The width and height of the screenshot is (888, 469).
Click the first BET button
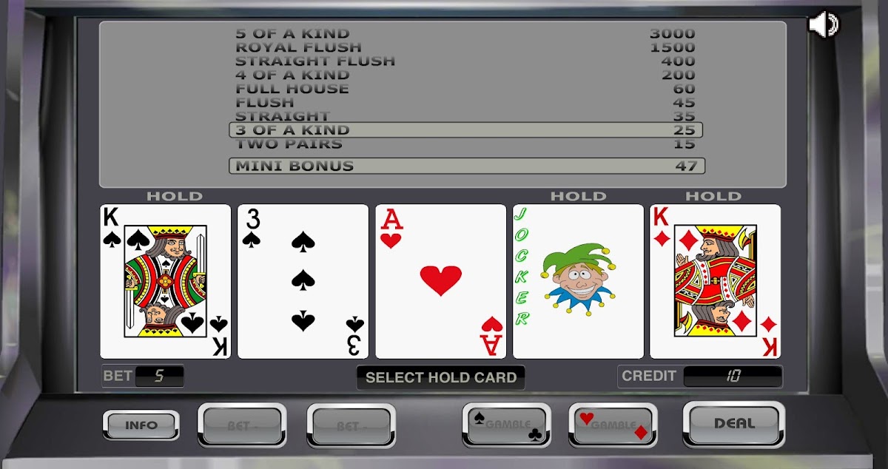pyautogui.click(x=242, y=425)
